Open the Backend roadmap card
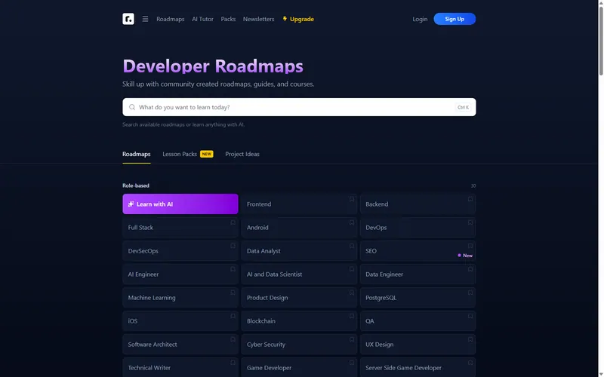This screenshot has height=377, width=604. (418, 204)
